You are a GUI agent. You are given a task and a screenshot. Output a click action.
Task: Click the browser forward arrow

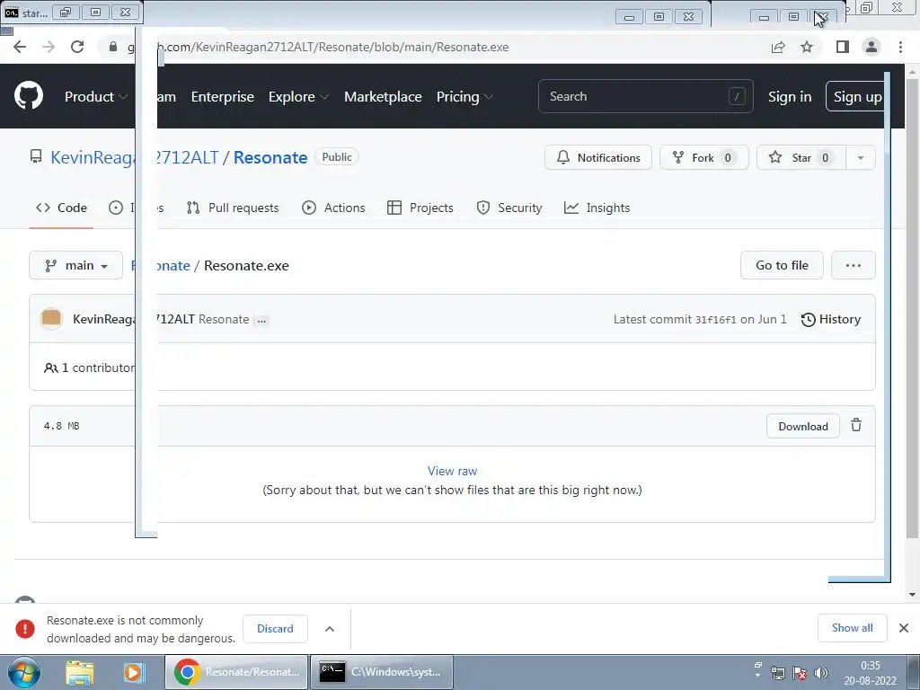tap(49, 47)
